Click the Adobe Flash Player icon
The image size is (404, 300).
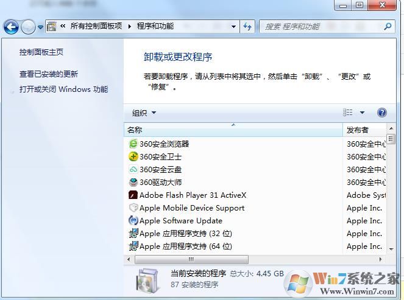point(133,195)
